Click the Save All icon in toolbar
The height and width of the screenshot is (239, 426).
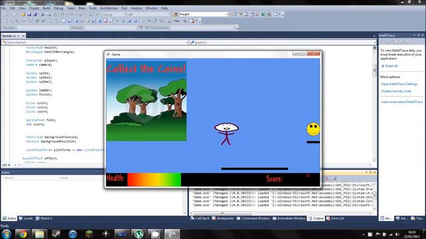tap(35, 15)
